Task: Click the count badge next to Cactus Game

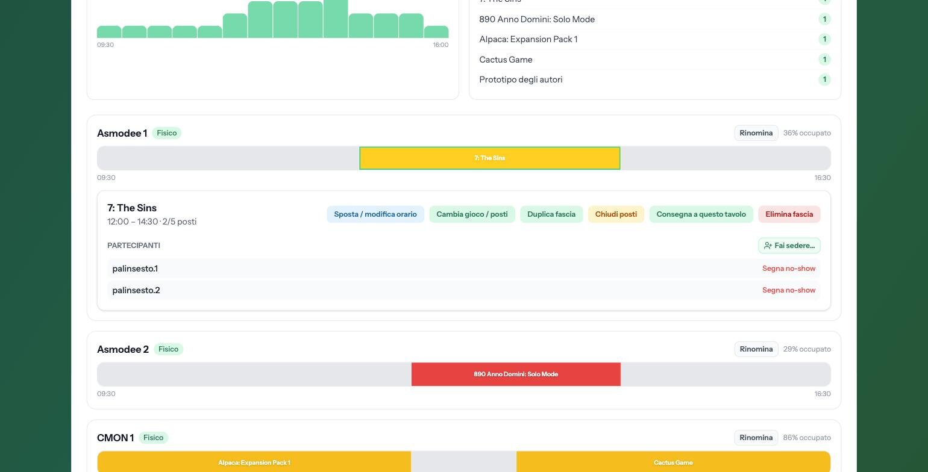Action: pyautogui.click(x=824, y=60)
